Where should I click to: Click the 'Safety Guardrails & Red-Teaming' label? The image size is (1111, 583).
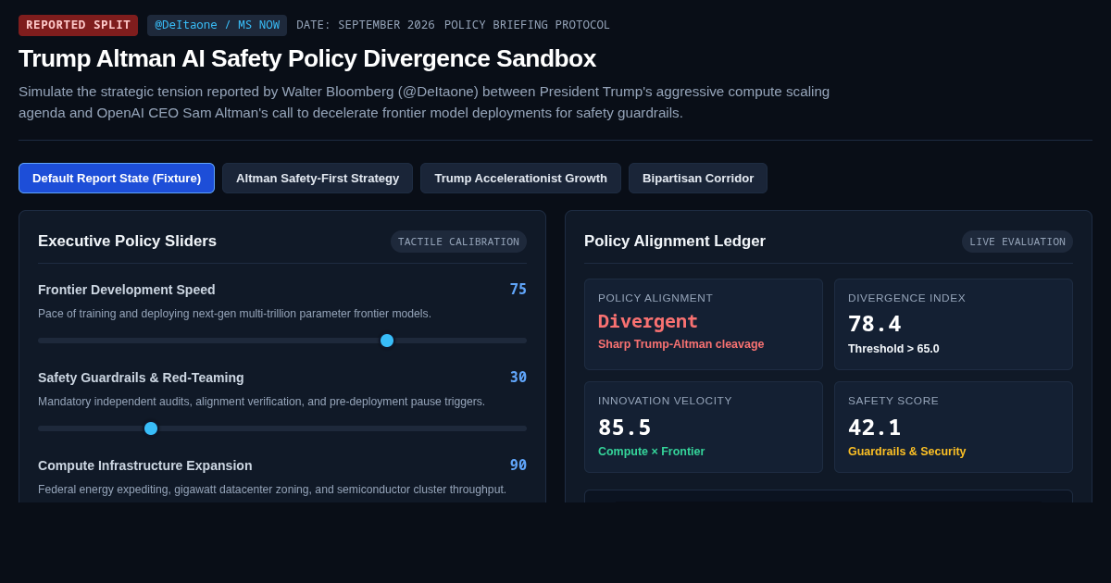click(x=141, y=378)
